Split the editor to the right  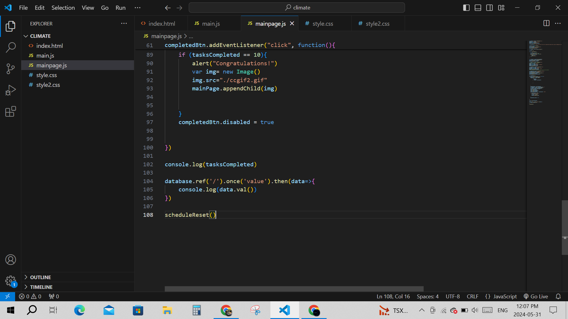(x=546, y=23)
